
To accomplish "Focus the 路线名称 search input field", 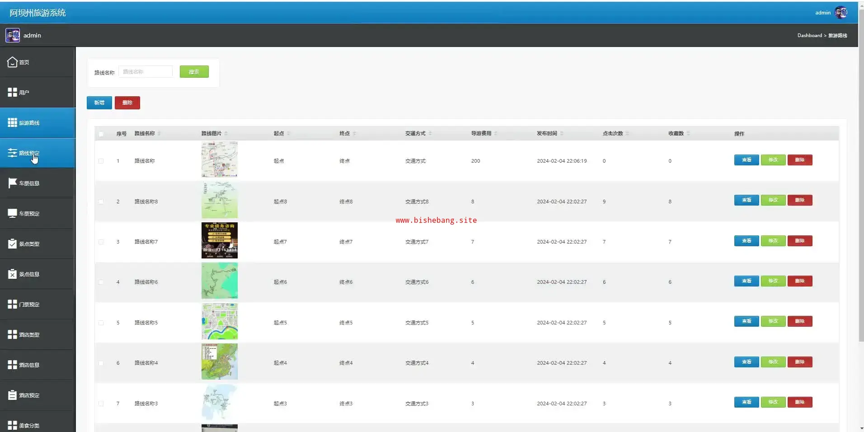I will 146,72.
